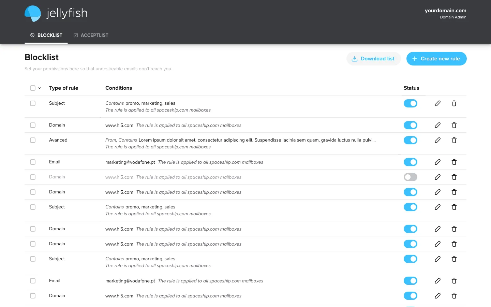Edit the disabled grayed Domain rule
This screenshot has height=307, width=491.
tap(437, 177)
